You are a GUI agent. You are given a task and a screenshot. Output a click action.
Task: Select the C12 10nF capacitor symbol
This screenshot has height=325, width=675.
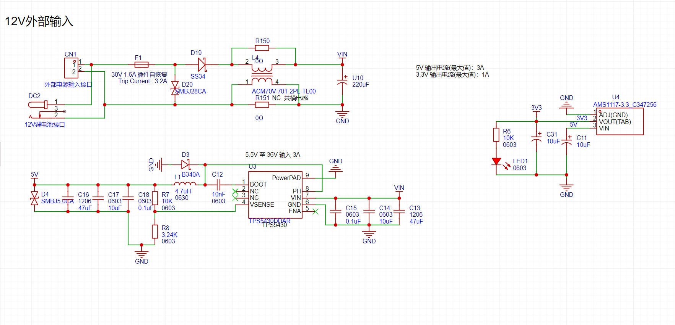tap(218, 185)
